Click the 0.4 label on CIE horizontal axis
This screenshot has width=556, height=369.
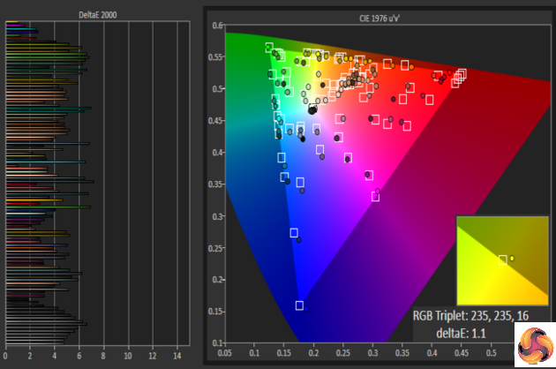coord(432,353)
